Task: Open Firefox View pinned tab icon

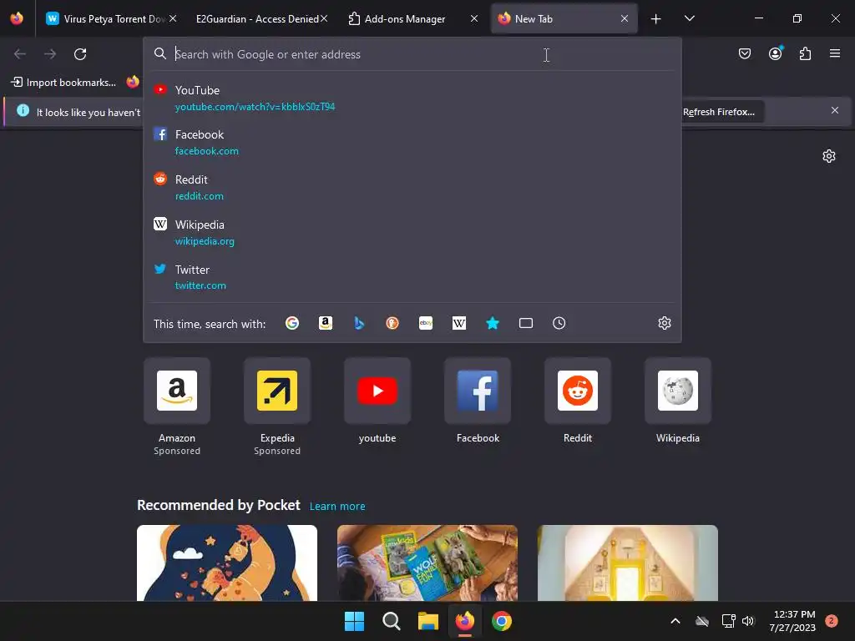Action: coord(17,18)
